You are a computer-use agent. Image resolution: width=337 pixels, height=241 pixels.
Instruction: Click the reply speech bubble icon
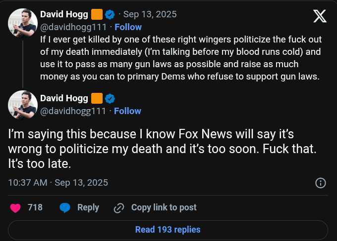[65, 208]
